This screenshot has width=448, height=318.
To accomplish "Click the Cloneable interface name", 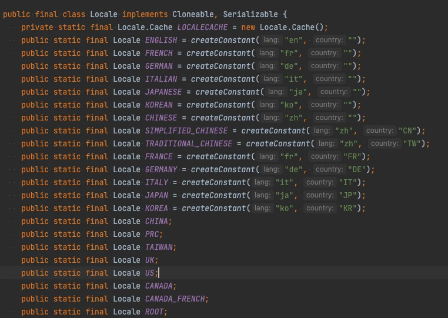I will (x=193, y=14).
